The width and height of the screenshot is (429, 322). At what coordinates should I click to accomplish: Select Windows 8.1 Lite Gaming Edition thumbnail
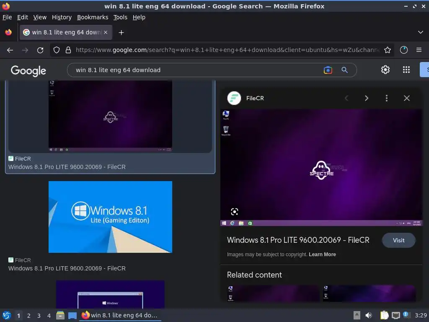pos(110,217)
